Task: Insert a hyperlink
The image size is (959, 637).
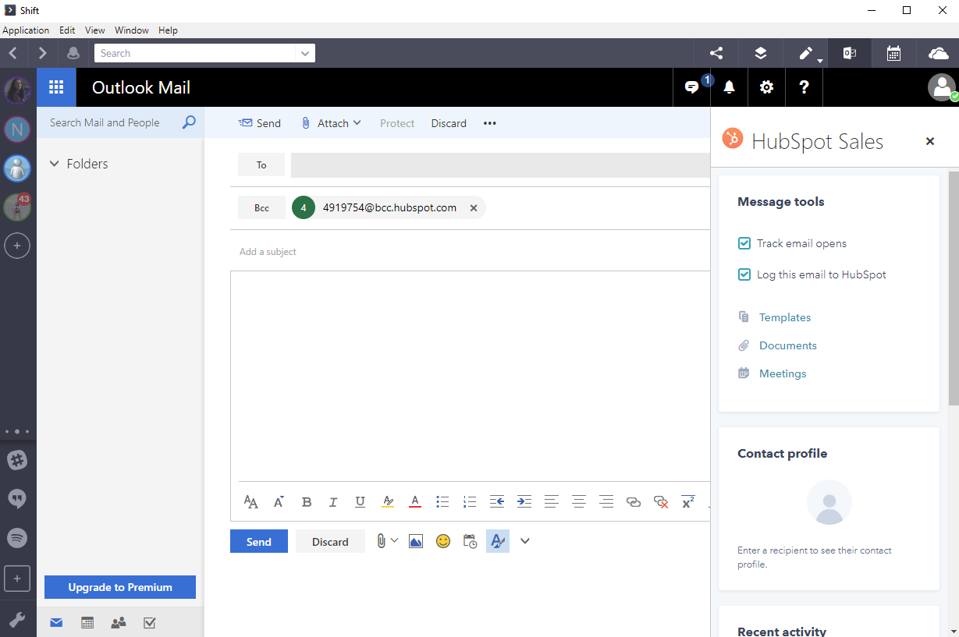Action: click(634, 502)
